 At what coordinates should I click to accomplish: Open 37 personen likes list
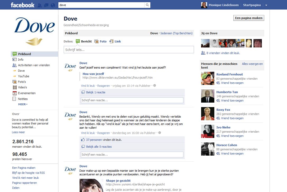point(94,140)
